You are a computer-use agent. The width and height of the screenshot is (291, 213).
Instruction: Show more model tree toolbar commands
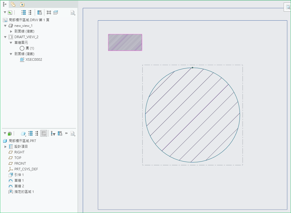pos(66,133)
